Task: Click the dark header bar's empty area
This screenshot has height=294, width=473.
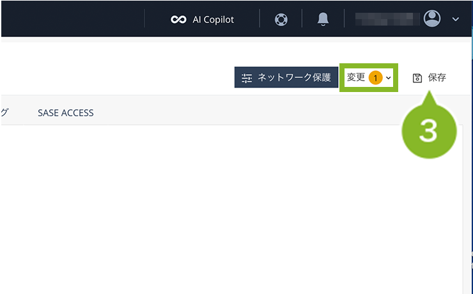Action: point(77,19)
